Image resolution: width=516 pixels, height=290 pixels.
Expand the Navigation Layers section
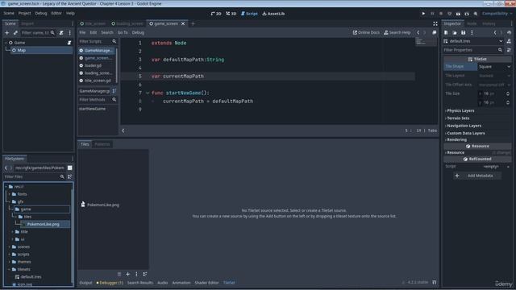pyautogui.click(x=464, y=126)
